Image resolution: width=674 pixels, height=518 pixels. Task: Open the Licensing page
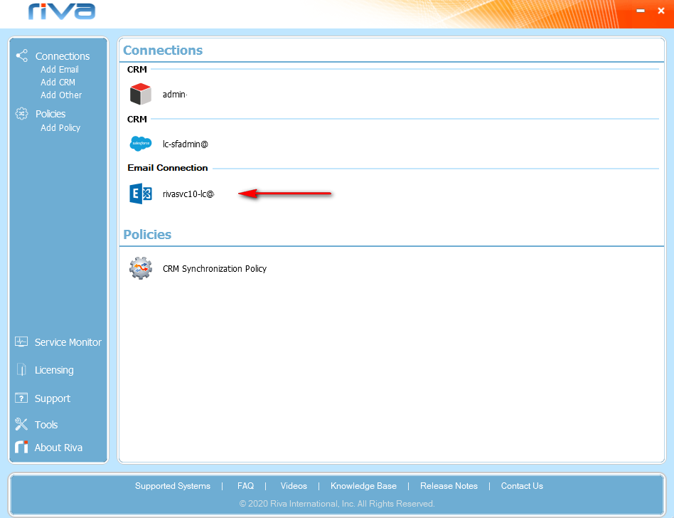click(x=54, y=370)
